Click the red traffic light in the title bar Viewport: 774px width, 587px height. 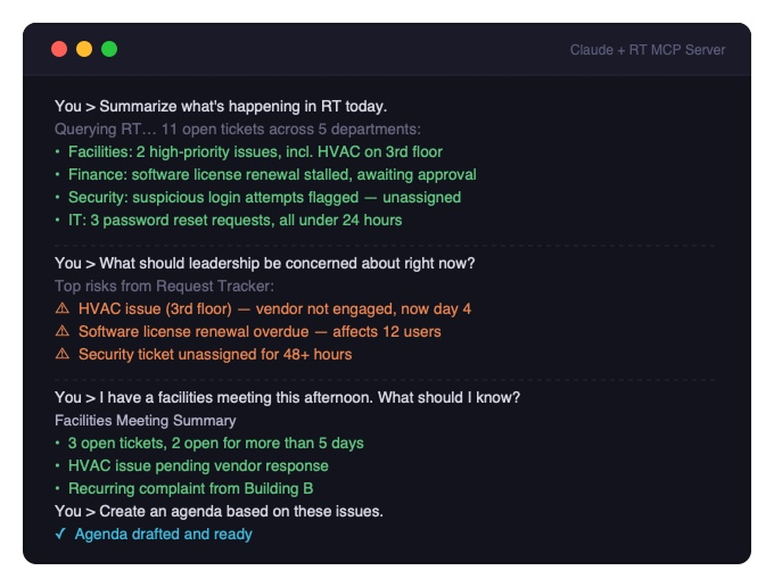click(59, 48)
